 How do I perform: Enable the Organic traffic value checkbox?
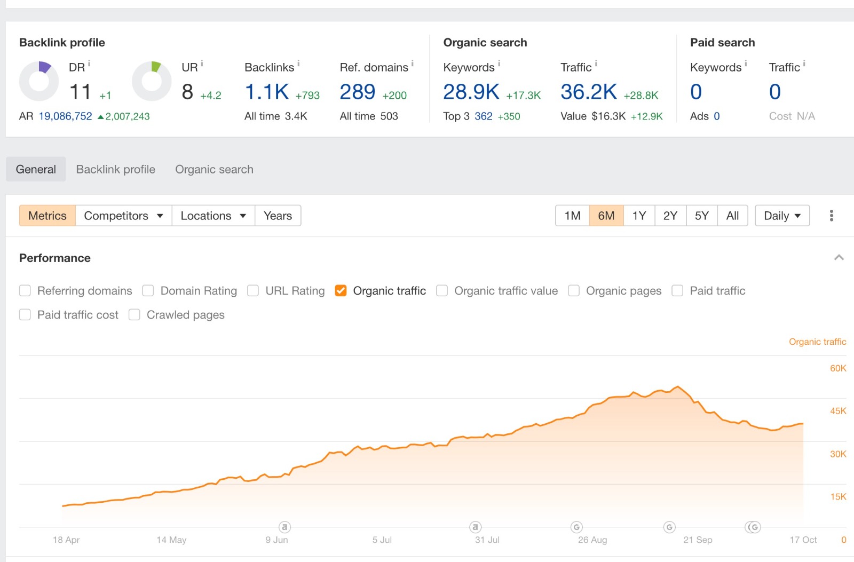(442, 291)
